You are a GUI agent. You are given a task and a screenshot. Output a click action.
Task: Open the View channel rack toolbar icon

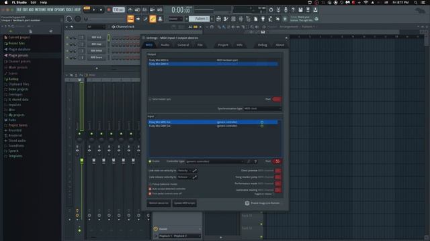tap(233, 19)
